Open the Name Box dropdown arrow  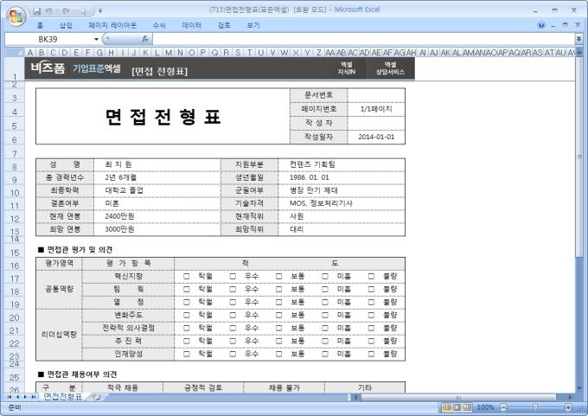click(96, 39)
